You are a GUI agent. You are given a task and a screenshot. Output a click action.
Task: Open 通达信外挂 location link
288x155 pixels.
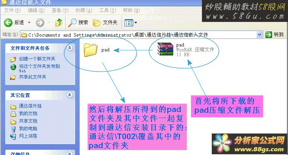(30, 106)
